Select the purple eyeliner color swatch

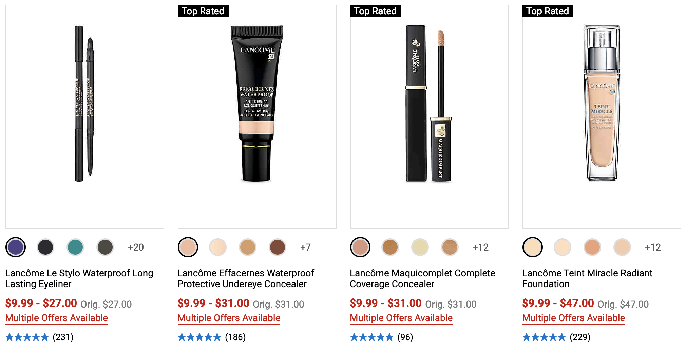[x=16, y=247]
